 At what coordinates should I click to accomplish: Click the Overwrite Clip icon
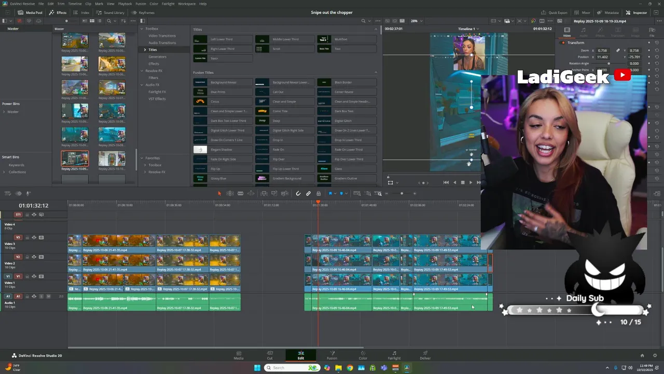274,193
